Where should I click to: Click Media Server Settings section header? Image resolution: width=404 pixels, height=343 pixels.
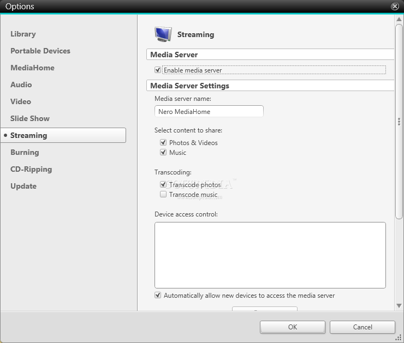(x=270, y=86)
